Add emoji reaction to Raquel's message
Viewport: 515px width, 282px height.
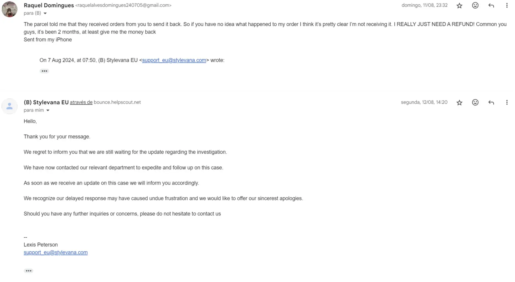(475, 5)
